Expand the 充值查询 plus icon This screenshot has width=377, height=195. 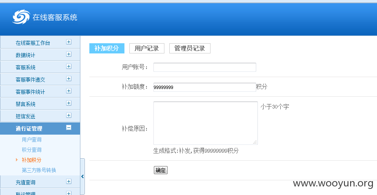point(69,182)
